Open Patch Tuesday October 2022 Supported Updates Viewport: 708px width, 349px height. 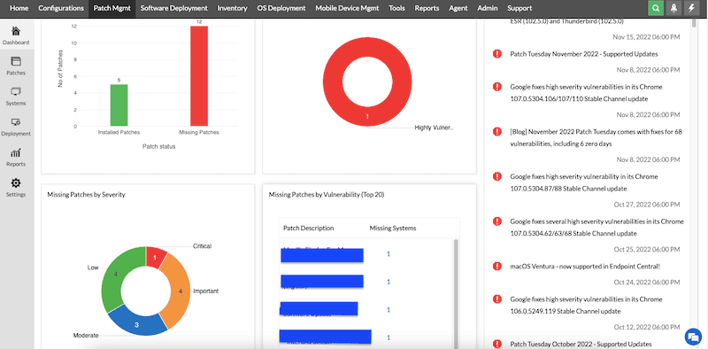[x=581, y=344]
